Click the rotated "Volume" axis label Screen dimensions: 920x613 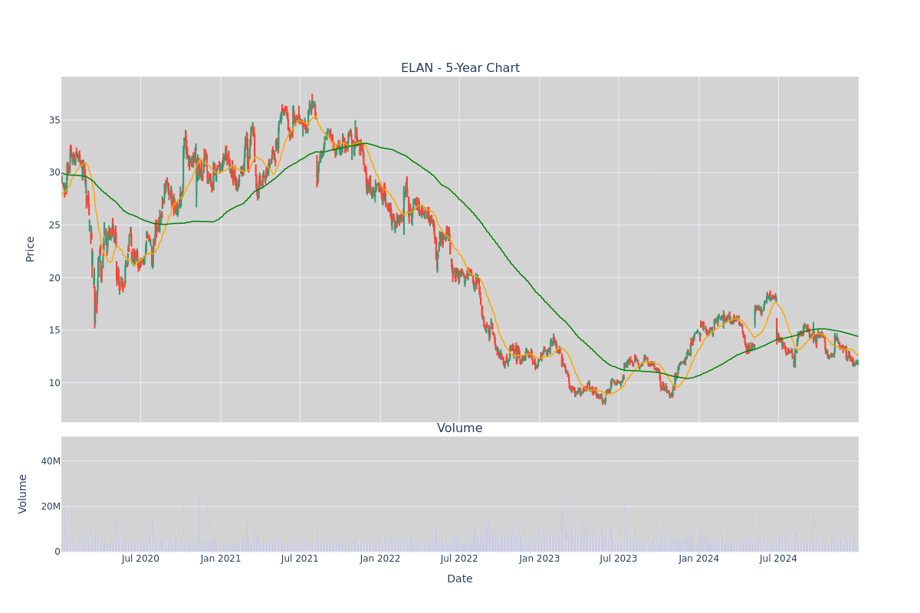24,493
